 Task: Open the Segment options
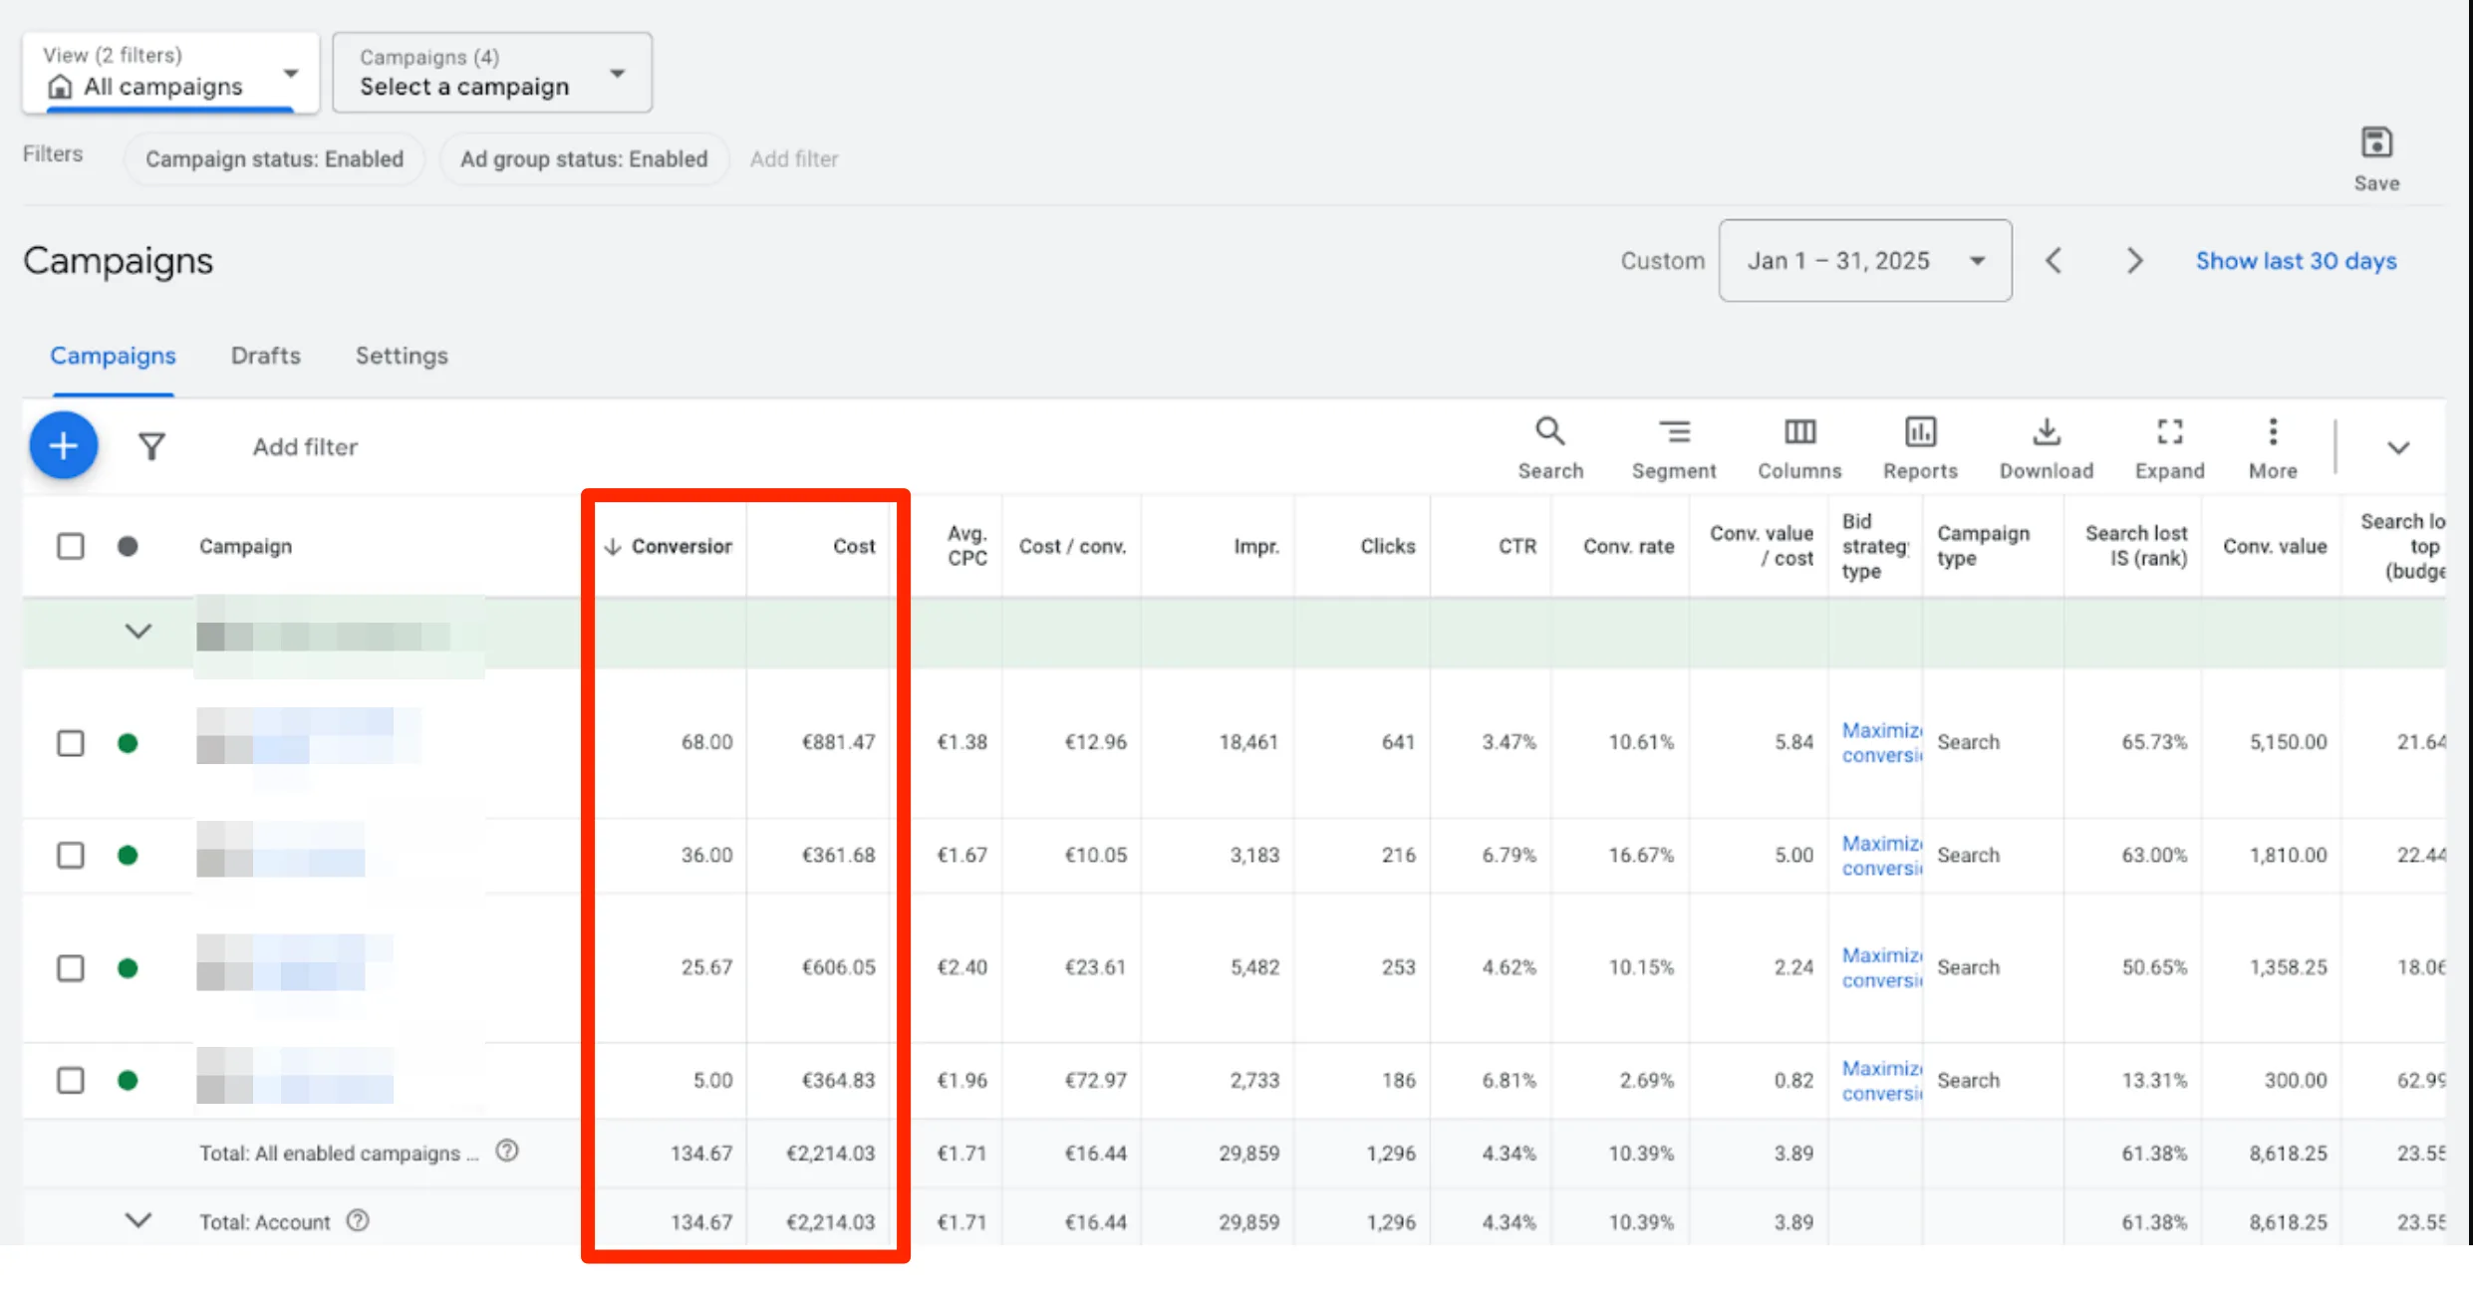coord(1673,447)
